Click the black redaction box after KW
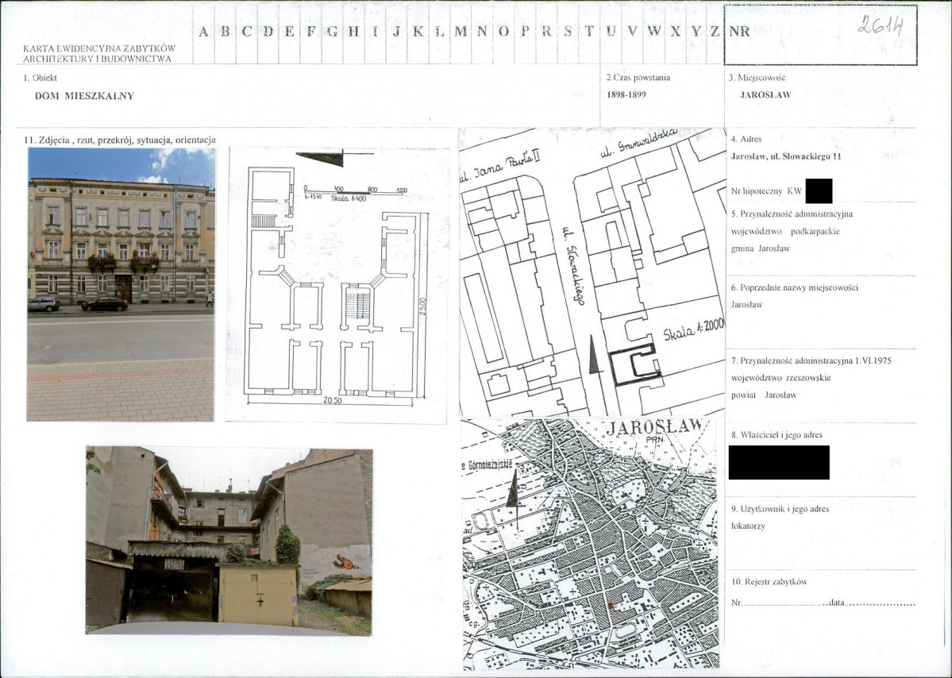The image size is (952, 678). click(818, 191)
